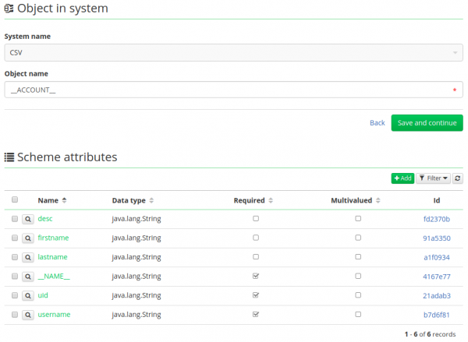468x342 pixels.
Task: Expand the Filter dropdown
Action: [433, 178]
